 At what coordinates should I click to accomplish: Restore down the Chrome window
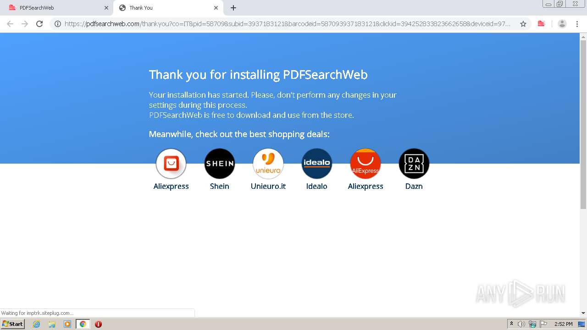pyautogui.click(x=560, y=4)
